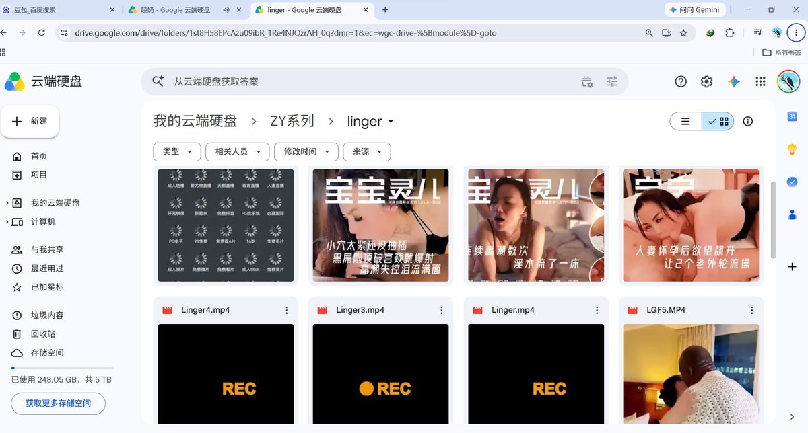This screenshot has height=433, width=808.
Task: Open advanced search sliders icon in search bar
Action: [611, 81]
